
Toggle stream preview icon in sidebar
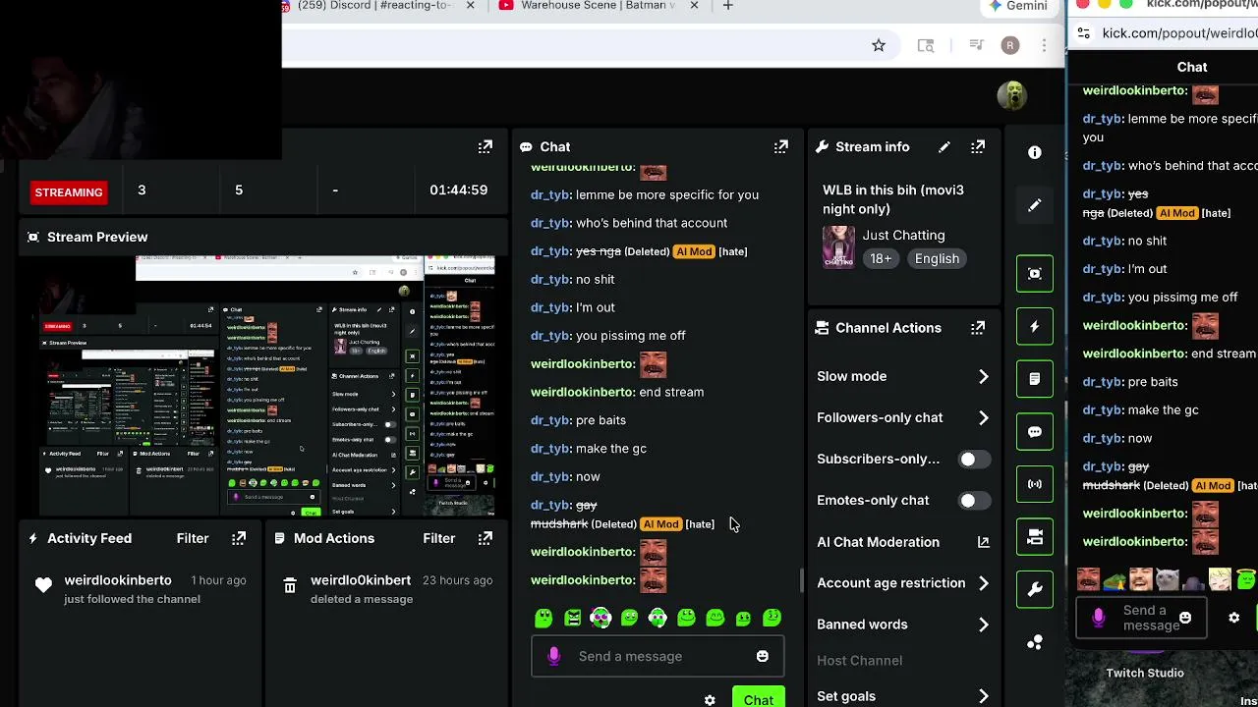click(1035, 274)
